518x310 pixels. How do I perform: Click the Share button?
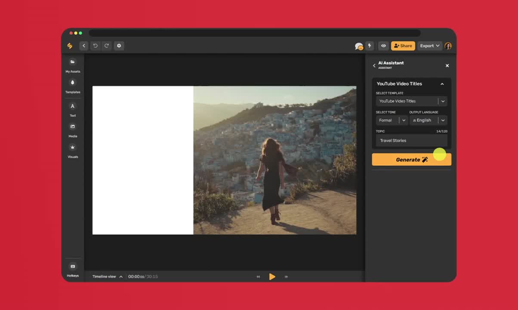pos(403,45)
